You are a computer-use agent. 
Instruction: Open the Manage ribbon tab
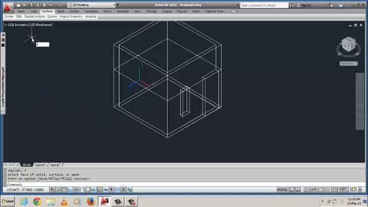[151, 11]
